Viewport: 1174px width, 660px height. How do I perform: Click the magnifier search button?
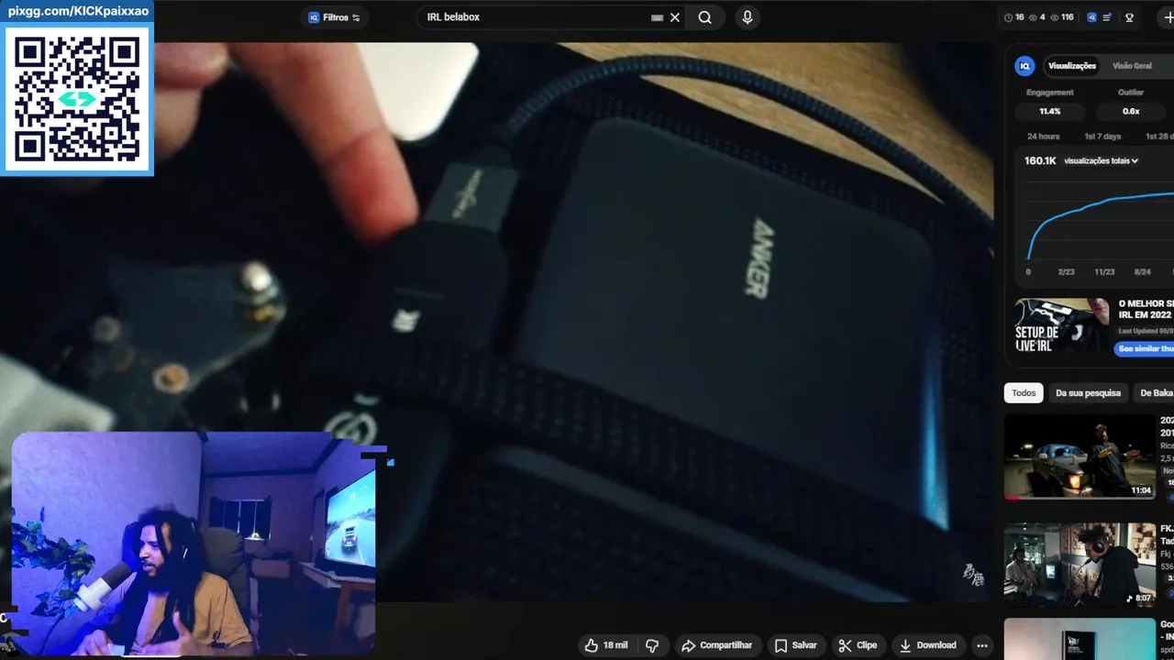click(704, 17)
